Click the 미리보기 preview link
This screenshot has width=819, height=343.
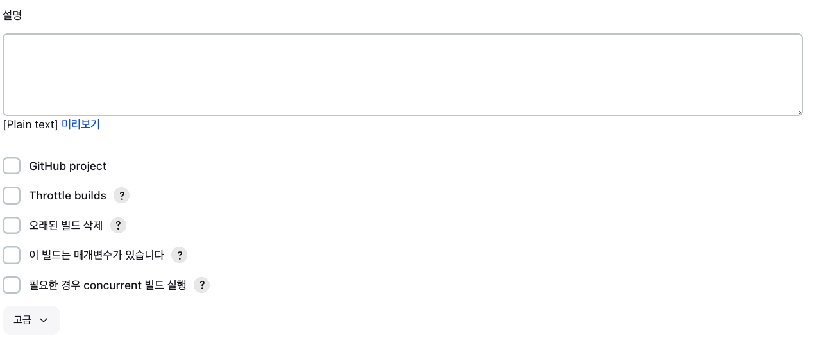pyautogui.click(x=81, y=124)
